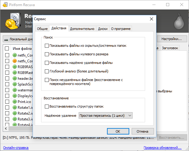Open the Дополнительно tab
The height and width of the screenshot is (151, 189).
pyautogui.click(x=82, y=29)
